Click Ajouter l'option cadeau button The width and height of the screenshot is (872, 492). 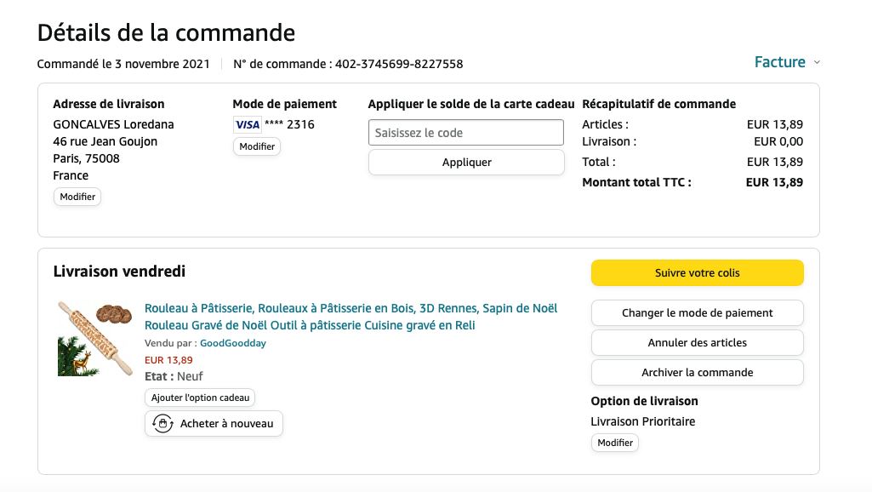tap(200, 398)
